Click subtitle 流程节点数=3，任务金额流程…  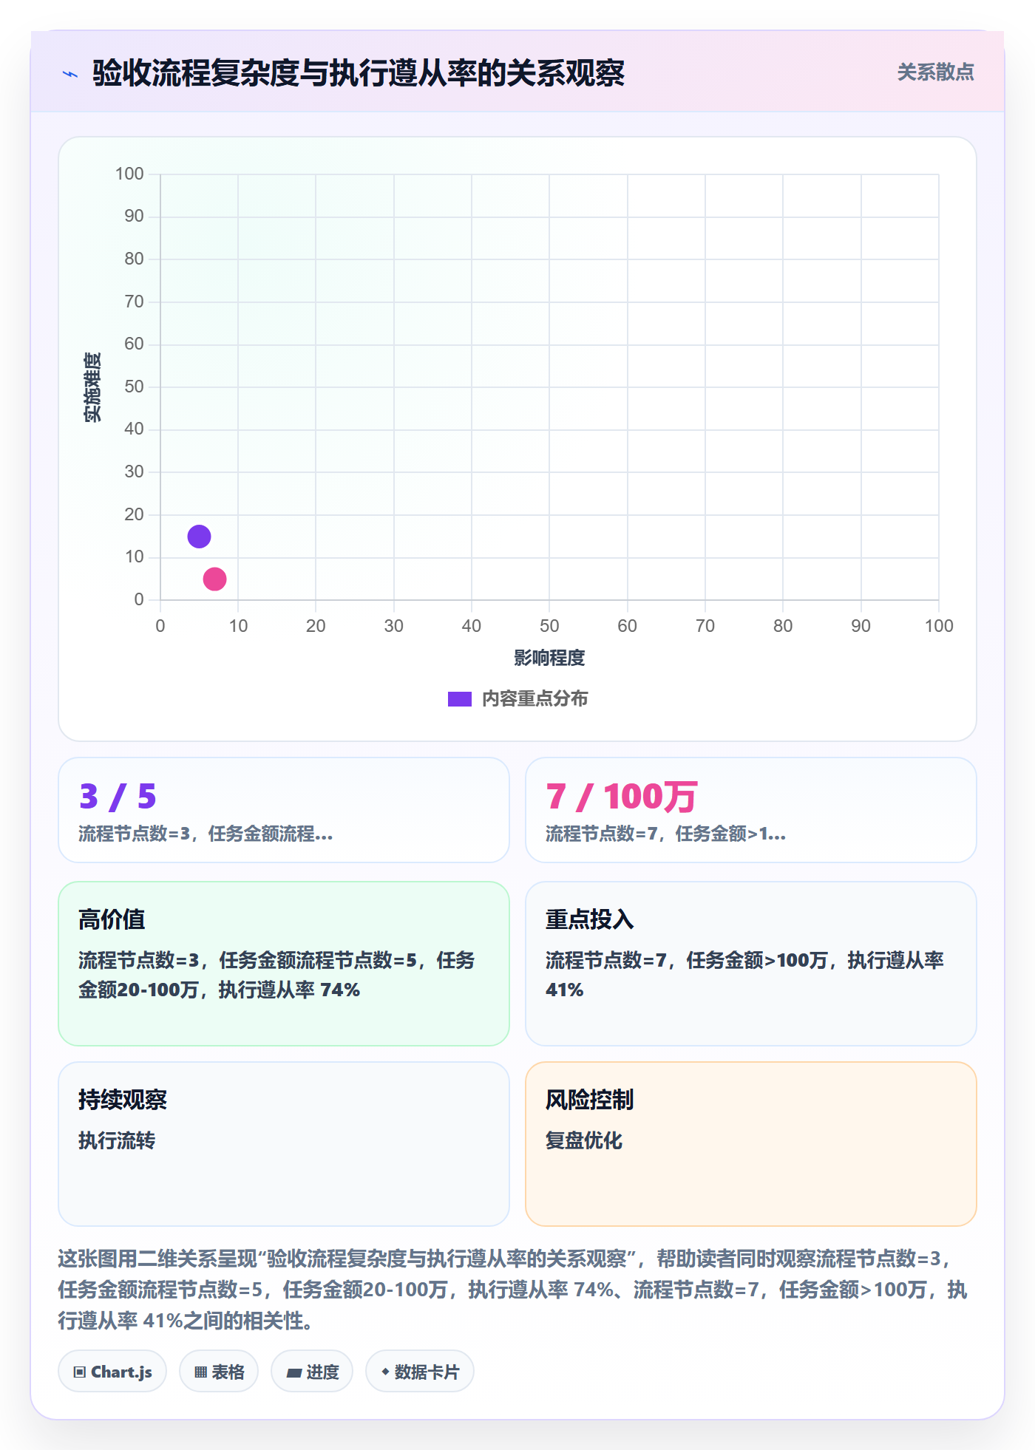[x=206, y=834]
